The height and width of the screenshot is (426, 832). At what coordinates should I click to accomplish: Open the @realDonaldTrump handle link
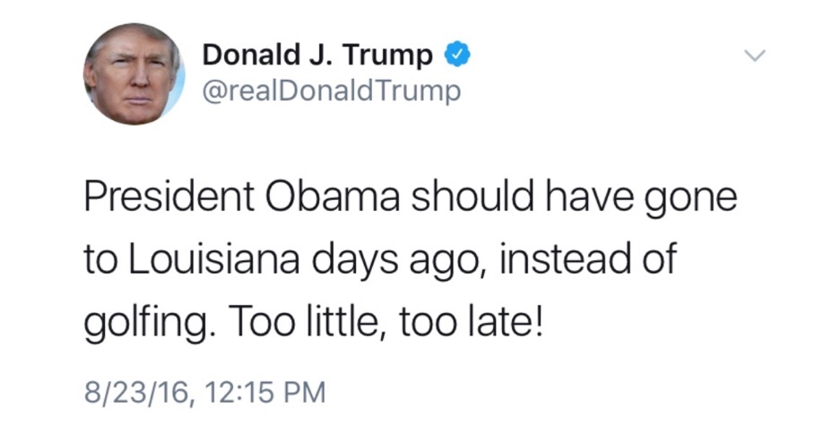click(x=332, y=91)
